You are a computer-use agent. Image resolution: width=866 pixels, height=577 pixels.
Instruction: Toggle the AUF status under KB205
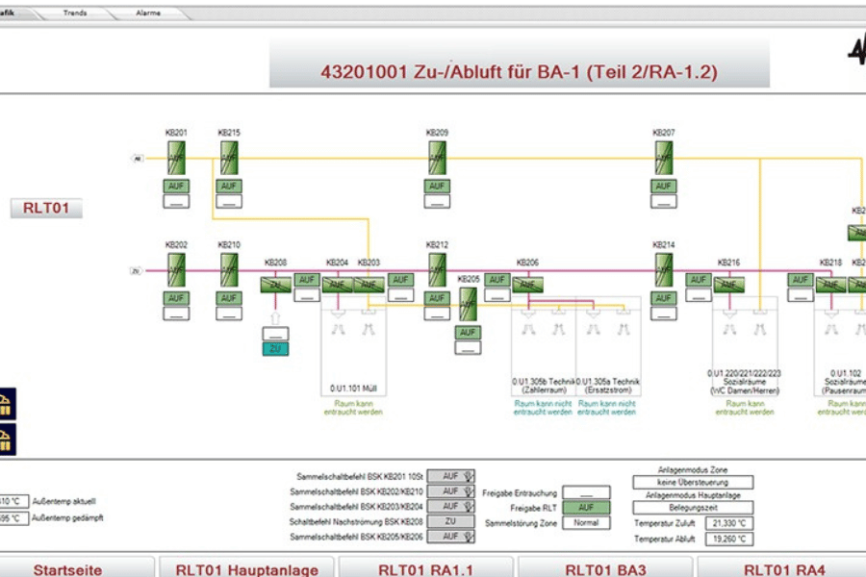(468, 333)
